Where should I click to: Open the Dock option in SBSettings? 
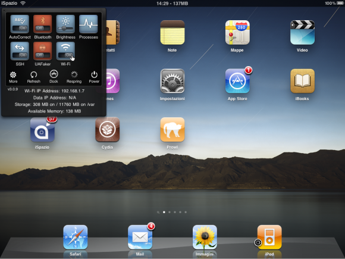54,76
